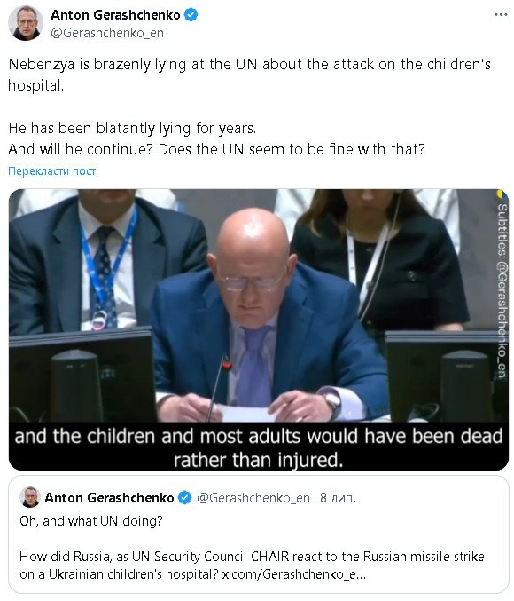Click the main tweet text about Nebenzya
Image resolution: width=514 pixels, height=601 pixels.
click(x=250, y=75)
